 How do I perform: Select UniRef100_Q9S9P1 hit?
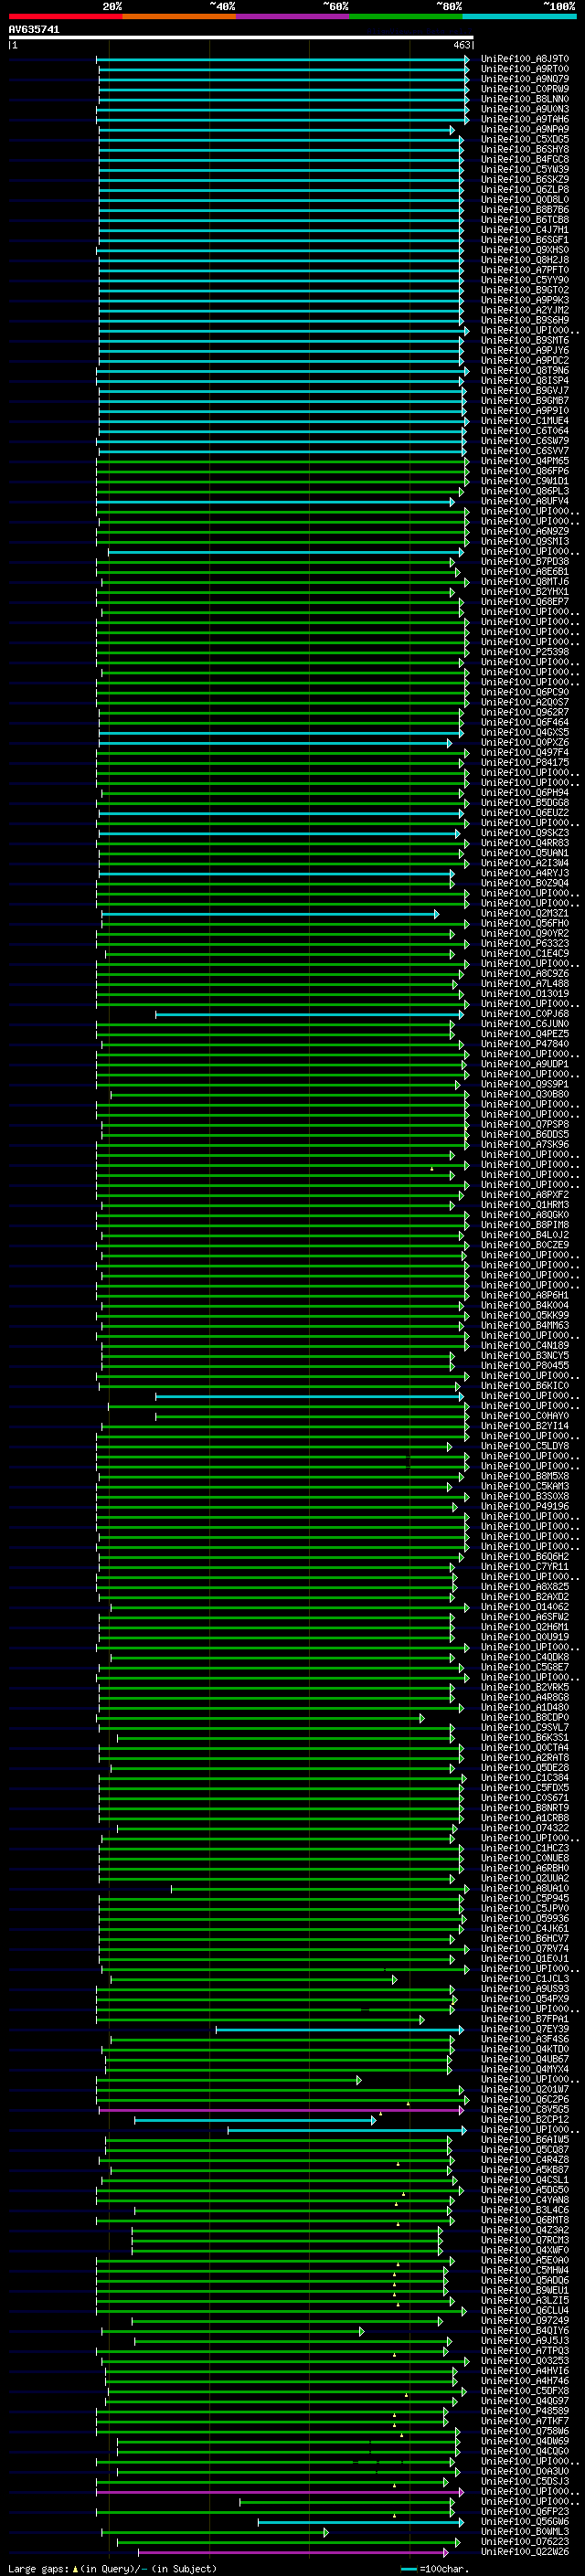point(525,1084)
